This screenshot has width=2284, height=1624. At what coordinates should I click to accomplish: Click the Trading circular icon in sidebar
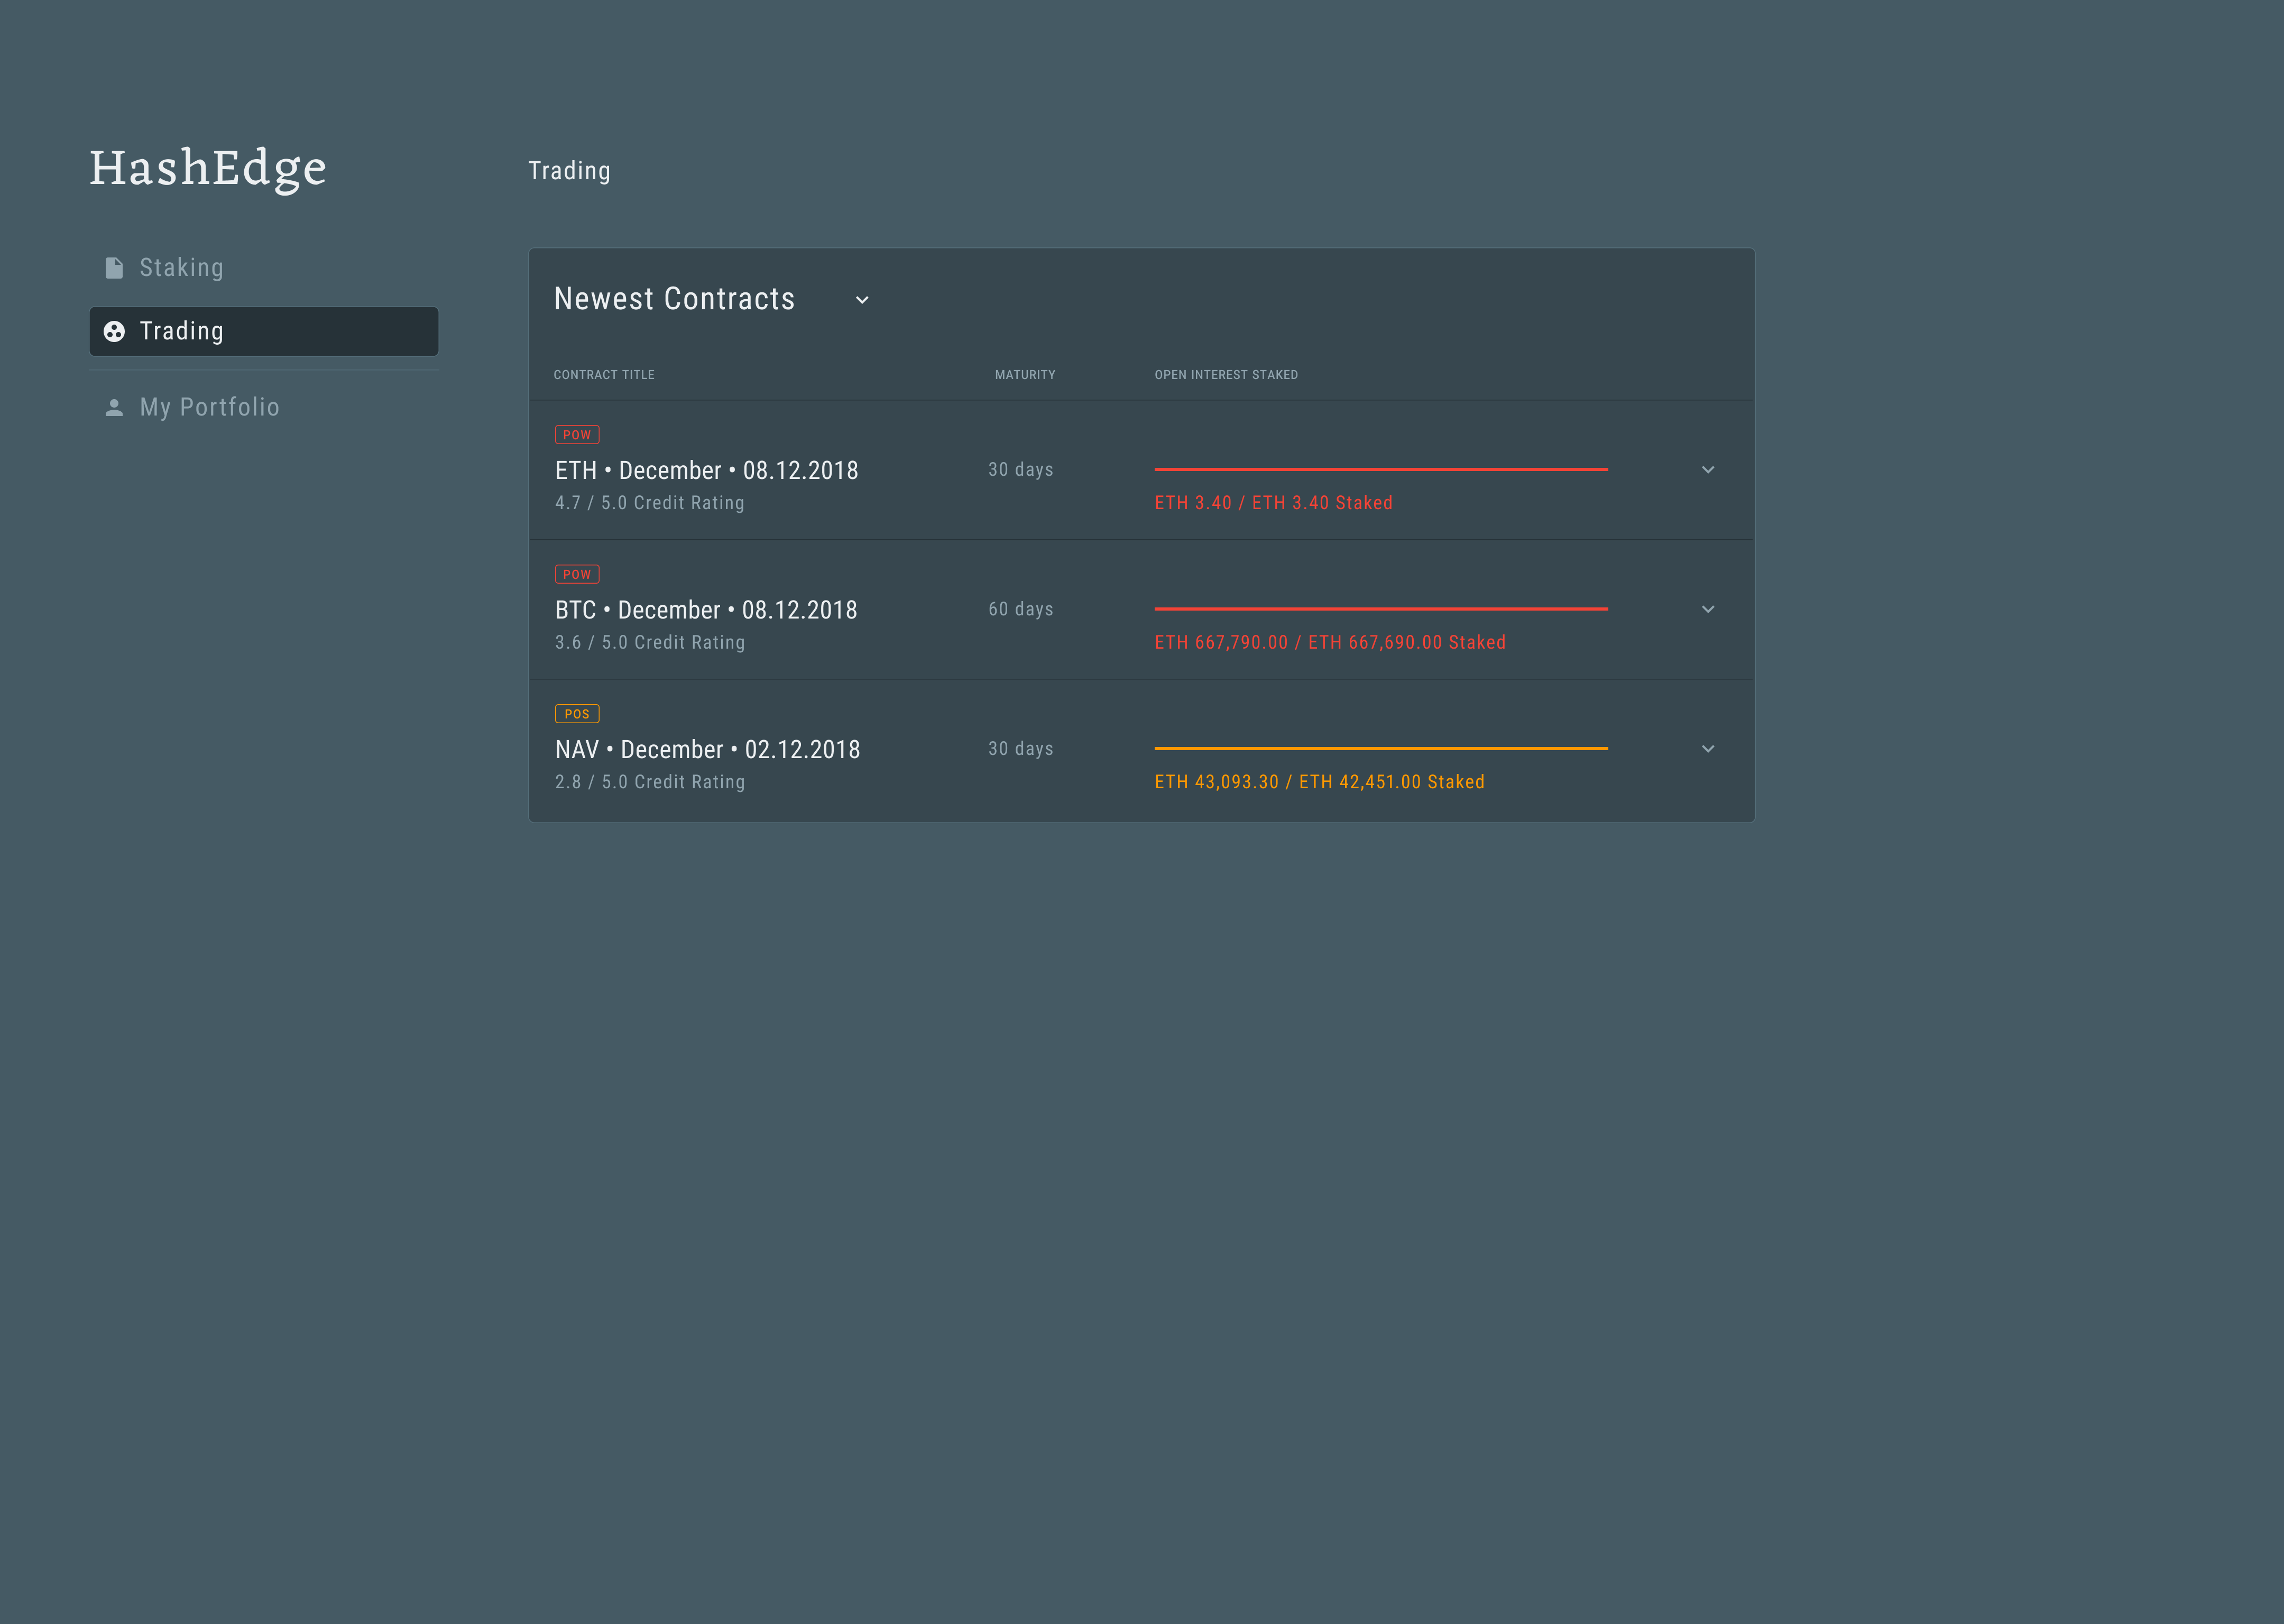click(114, 331)
